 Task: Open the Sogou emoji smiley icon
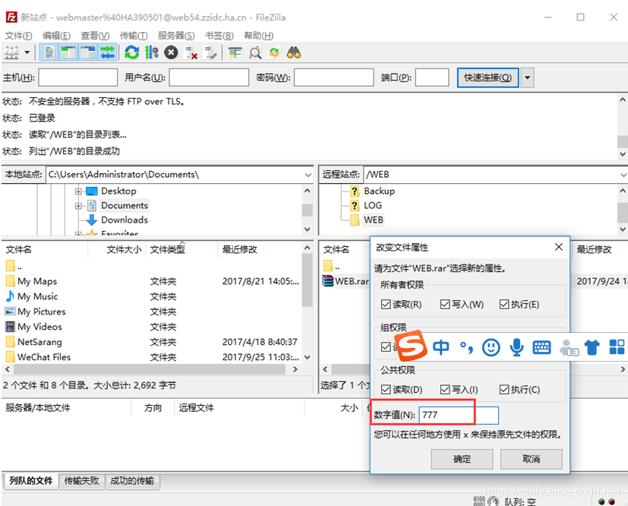(491, 347)
